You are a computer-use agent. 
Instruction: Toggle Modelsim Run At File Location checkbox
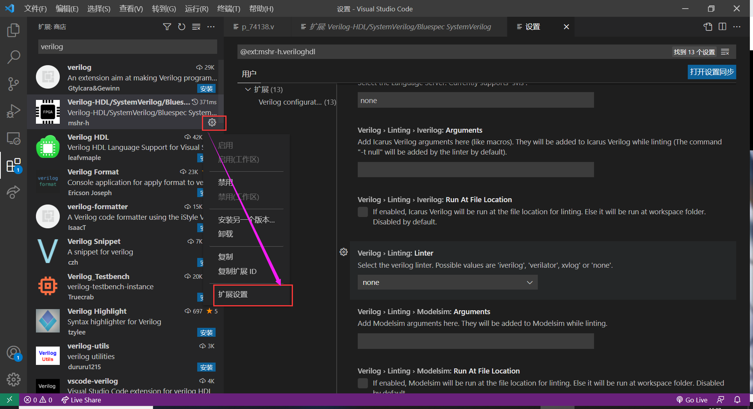[x=363, y=383]
